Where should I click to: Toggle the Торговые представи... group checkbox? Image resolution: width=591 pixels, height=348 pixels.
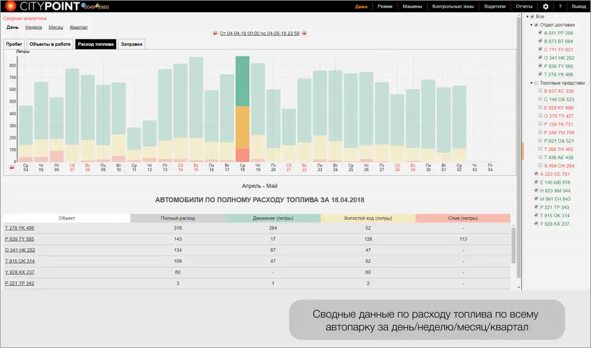pos(536,83)
